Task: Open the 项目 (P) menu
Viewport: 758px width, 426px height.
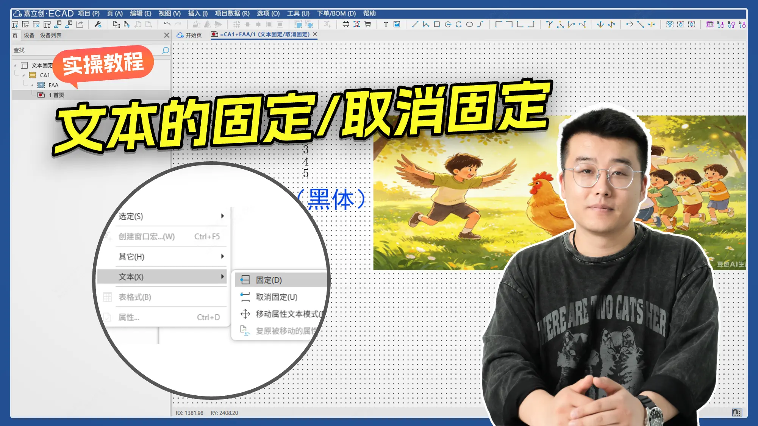Action: pyautogui.click(x=89, y=13)
